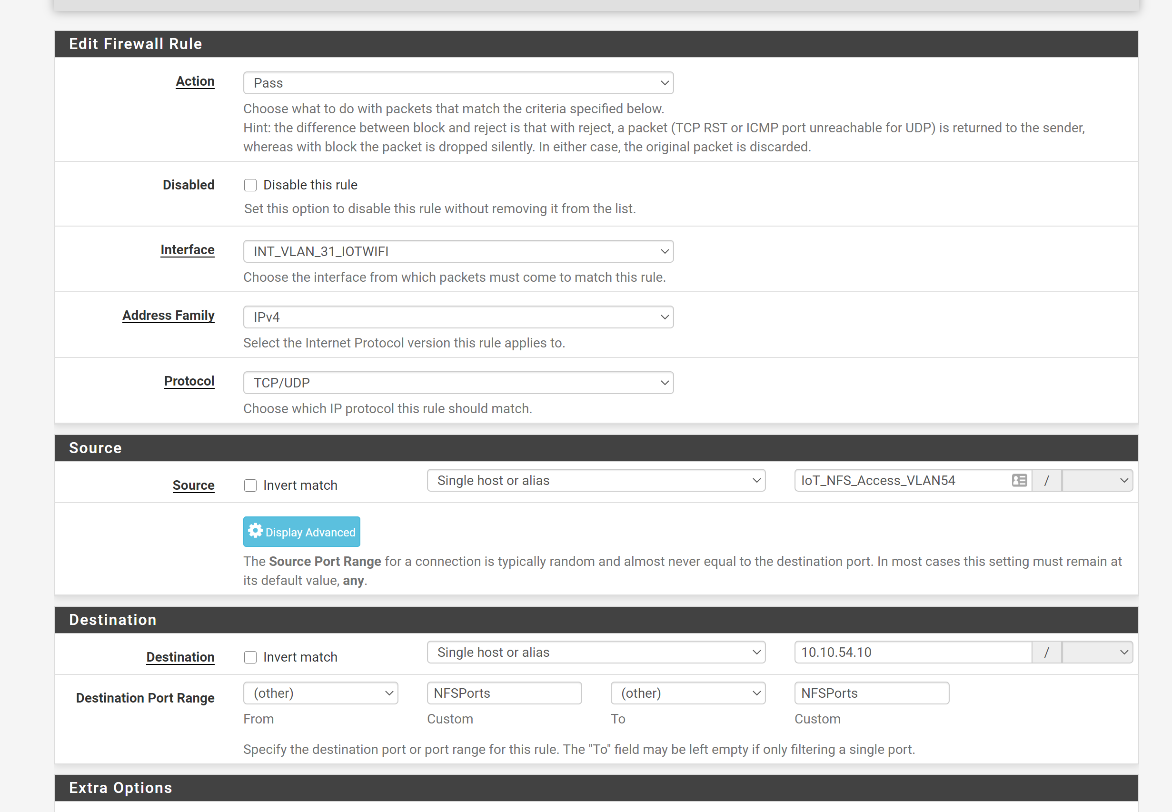1172x812 pixels.
Task: Open the From port (other) dropdown
Action: [x=320, y=693]
